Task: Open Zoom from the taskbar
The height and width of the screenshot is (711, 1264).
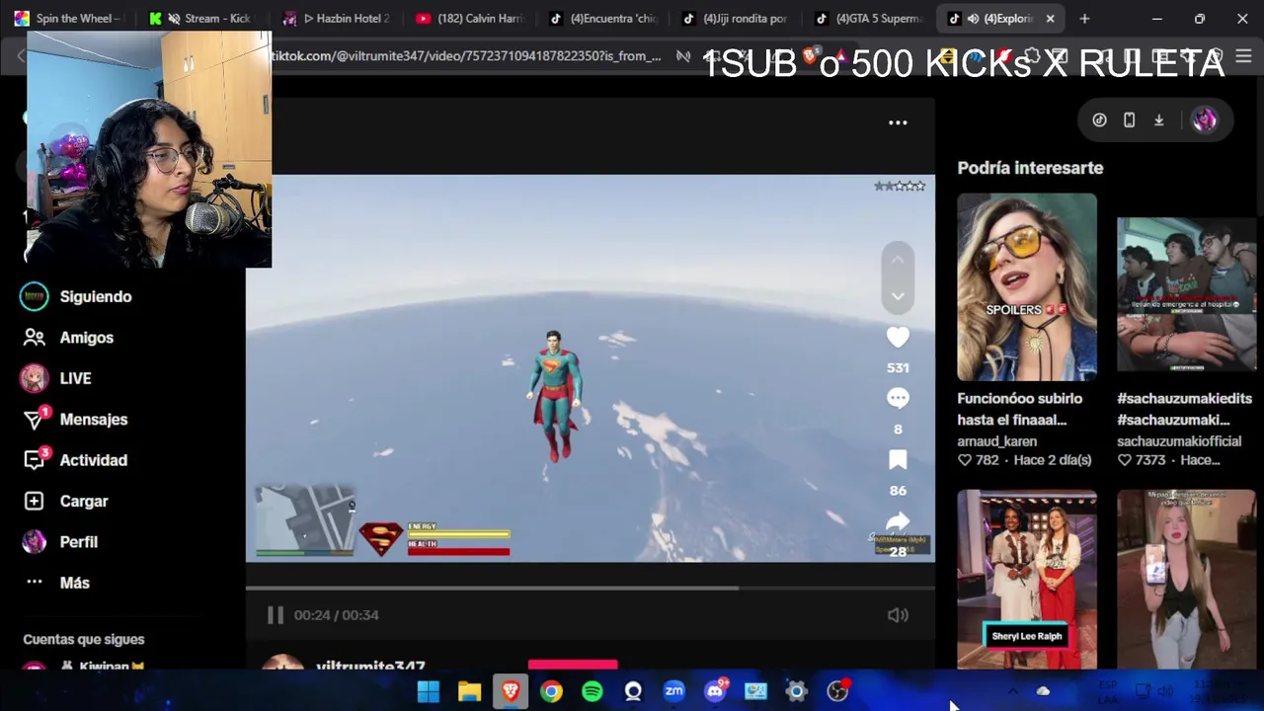Action: (673, 691)
